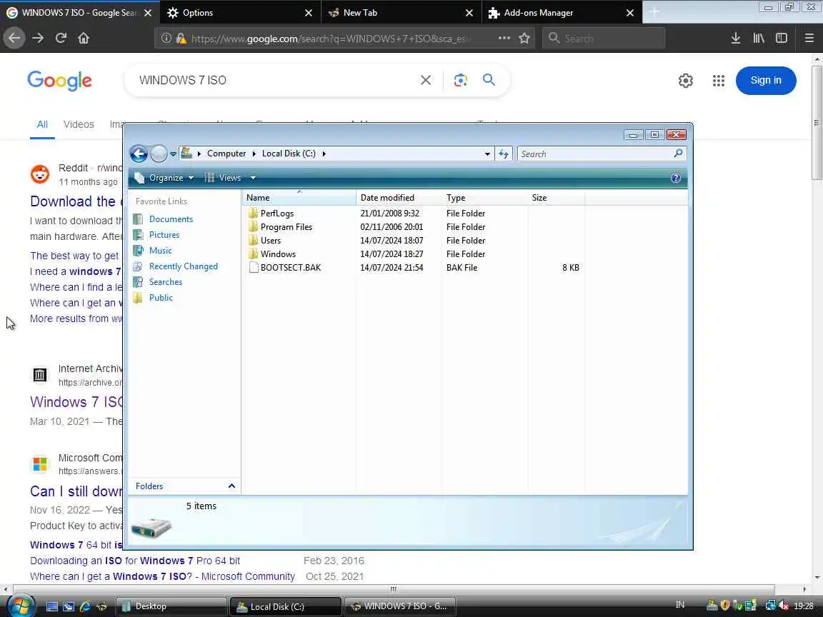Open Firefox library icon
The height and width of the screenshot is (617, 823).
759,38
